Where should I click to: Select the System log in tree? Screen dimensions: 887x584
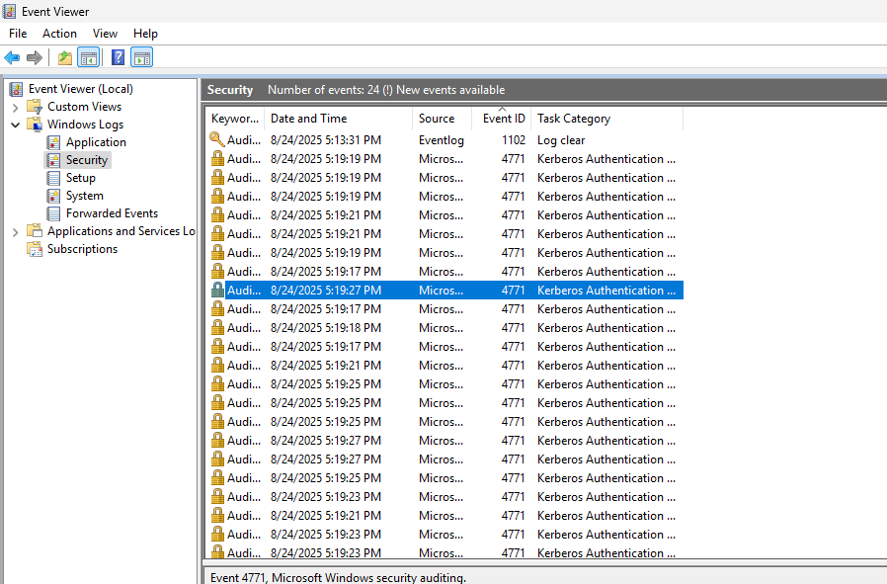click(84, 196)
